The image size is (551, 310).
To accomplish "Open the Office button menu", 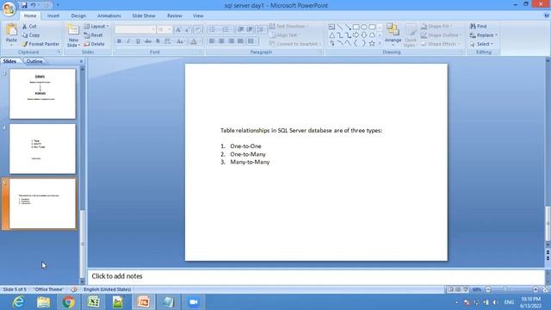I will click(9, 9).
